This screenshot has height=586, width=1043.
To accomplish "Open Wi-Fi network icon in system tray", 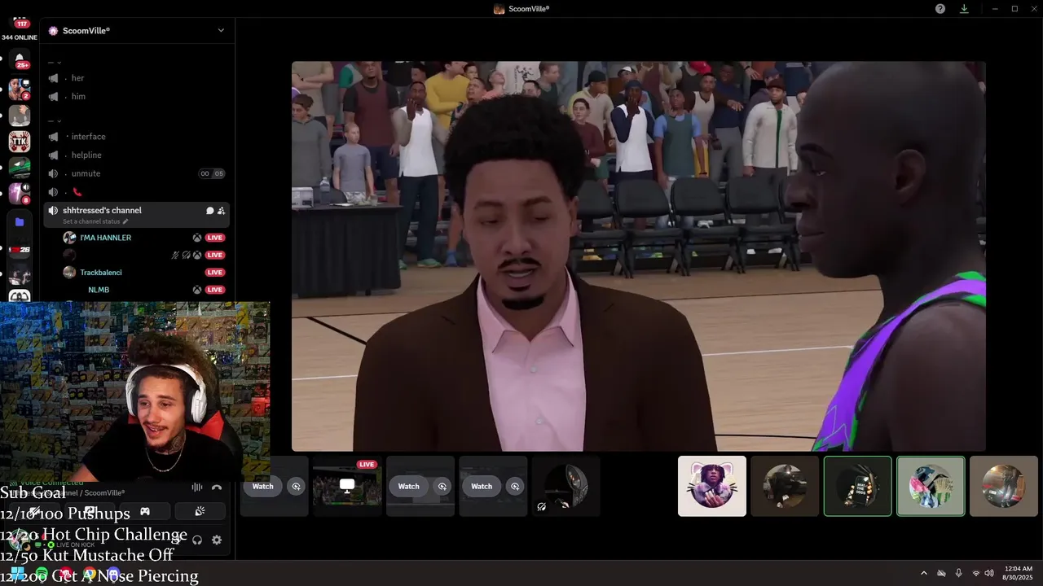I will [976, 573].
